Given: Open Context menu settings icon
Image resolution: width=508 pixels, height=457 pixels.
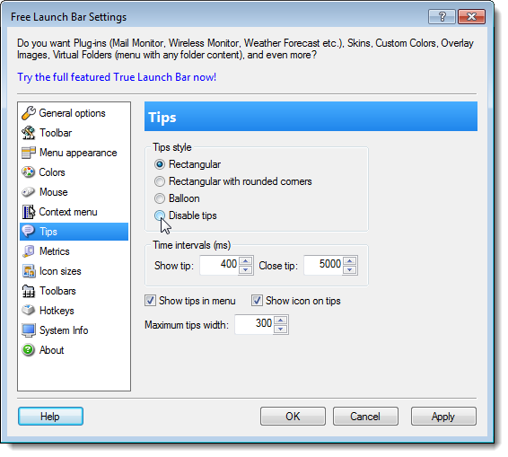Looking at the screenshot, I should point(29,212).
